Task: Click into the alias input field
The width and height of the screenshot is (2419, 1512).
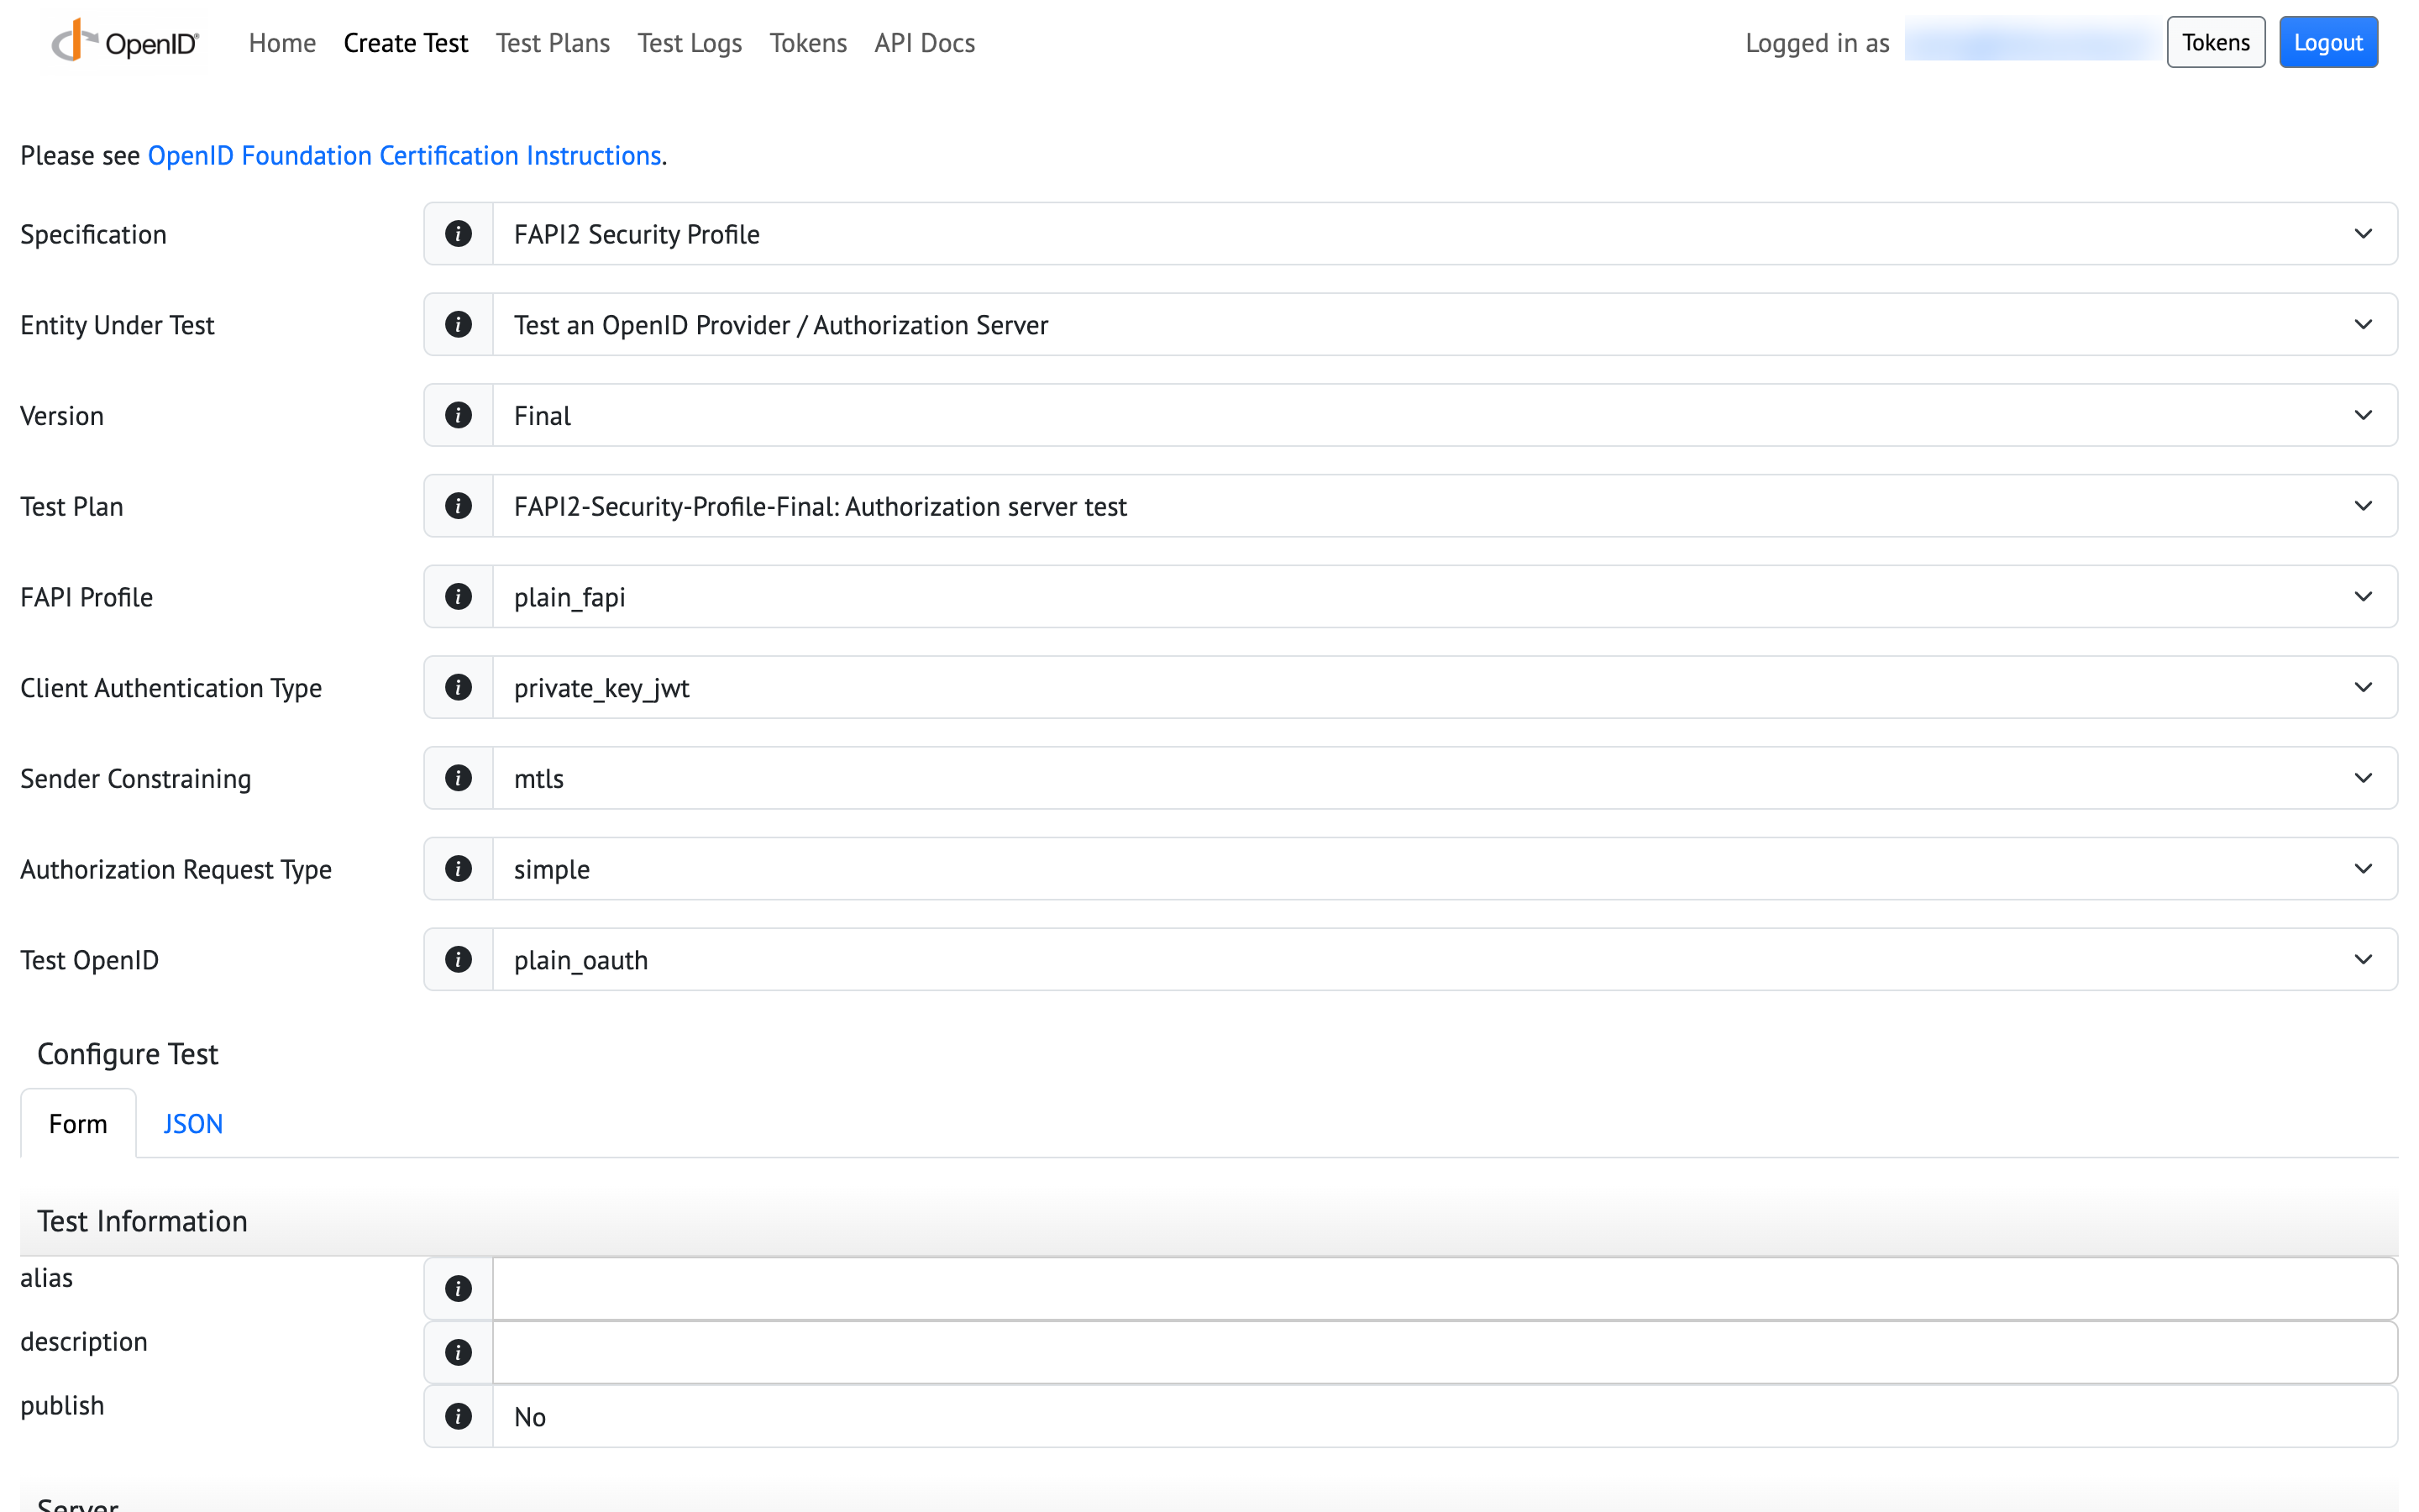Action: (1445, 1289)
